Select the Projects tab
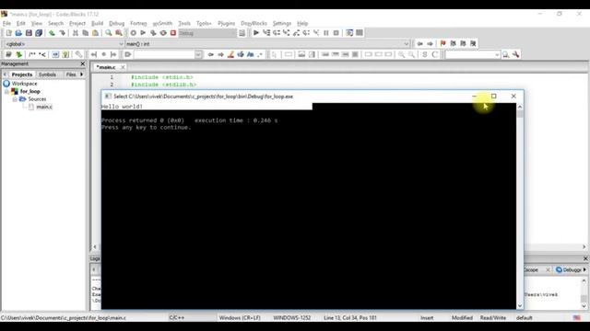 pos(22,74)
